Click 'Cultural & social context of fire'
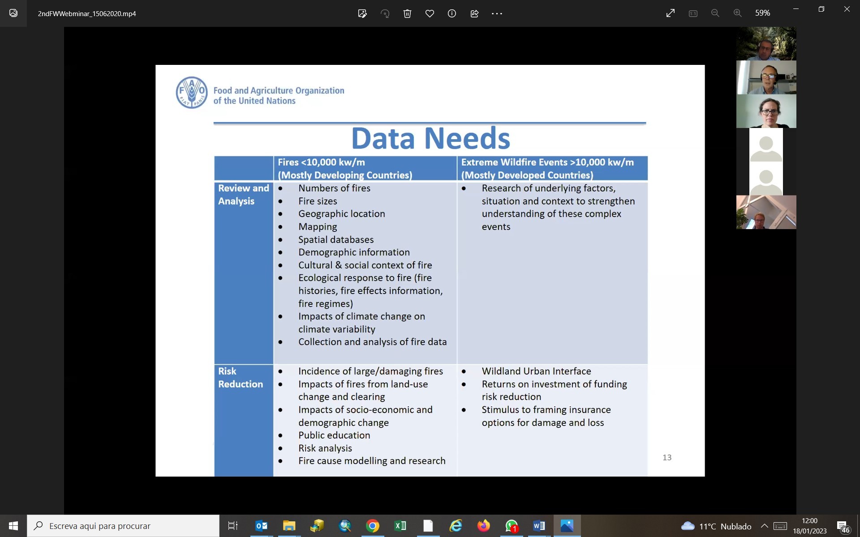 365,265
